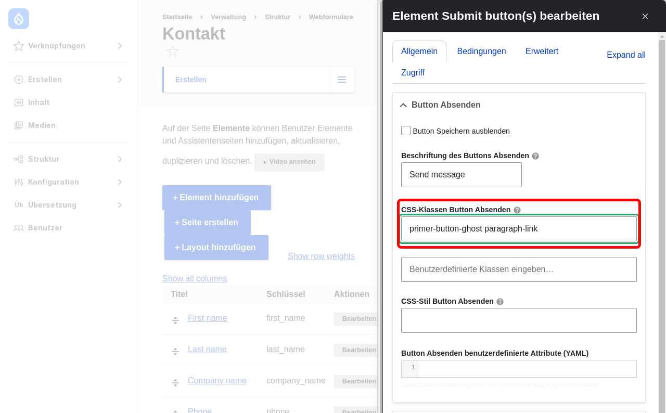Click help icon for CSS-Klassen Button Absenden
666x413 pixels.
[x=517, y=210]
